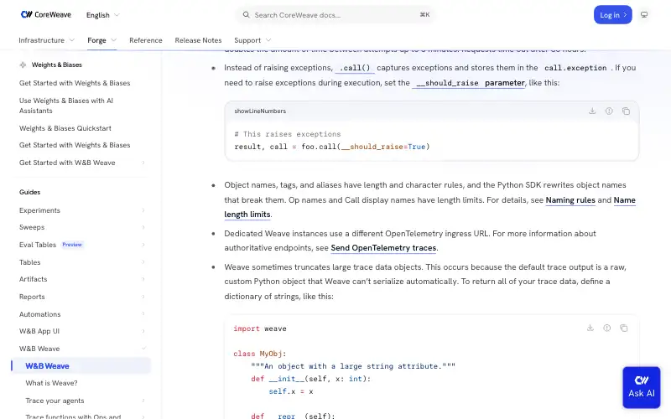This screenshot has width=671, height=419.
Task: Copy the showLineNumbers code block
Action: (626, 111)
